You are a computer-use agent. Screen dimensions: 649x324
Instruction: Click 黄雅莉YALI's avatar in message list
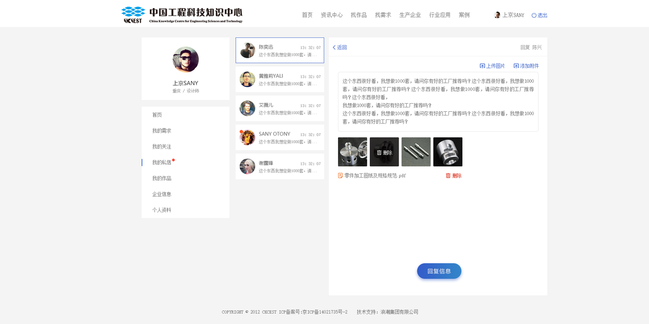[247, 79]
